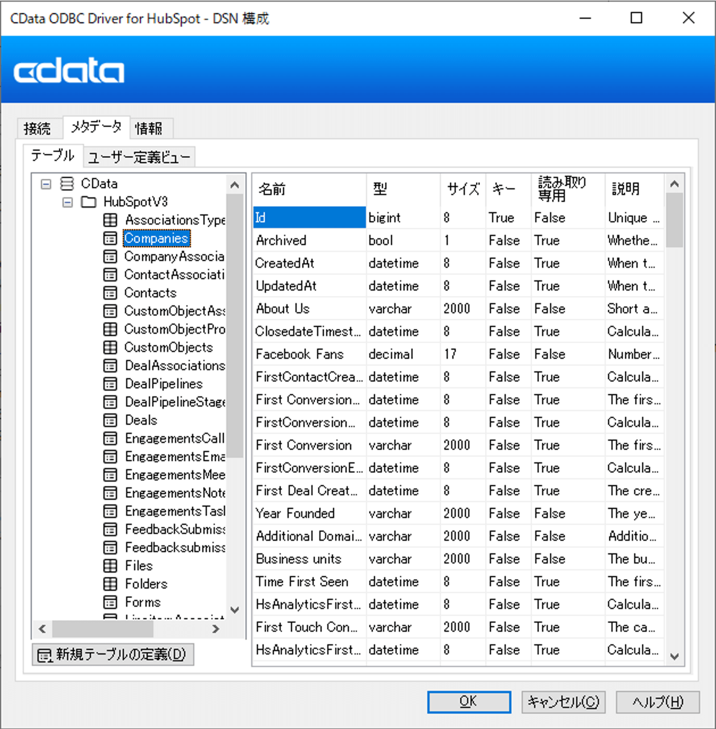Click the DealAssociations table icon
This screenshot has width=716, height=729.
tap(110, 366)
